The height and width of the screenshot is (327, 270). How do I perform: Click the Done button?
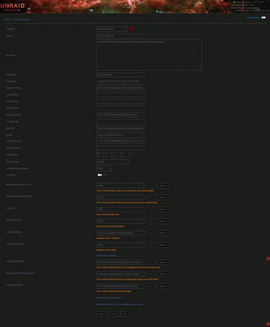tap(113, 314)
